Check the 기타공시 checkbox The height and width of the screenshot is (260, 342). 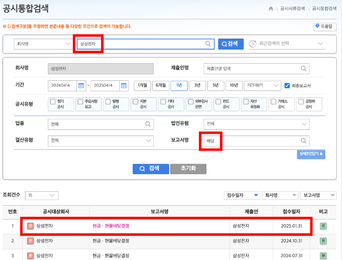[x=163, y=101]
